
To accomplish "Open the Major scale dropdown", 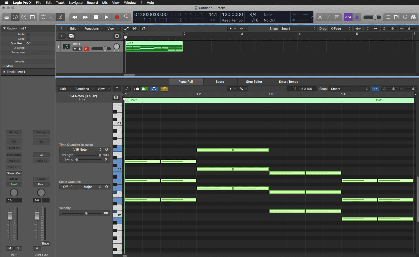I will point(89,187).
